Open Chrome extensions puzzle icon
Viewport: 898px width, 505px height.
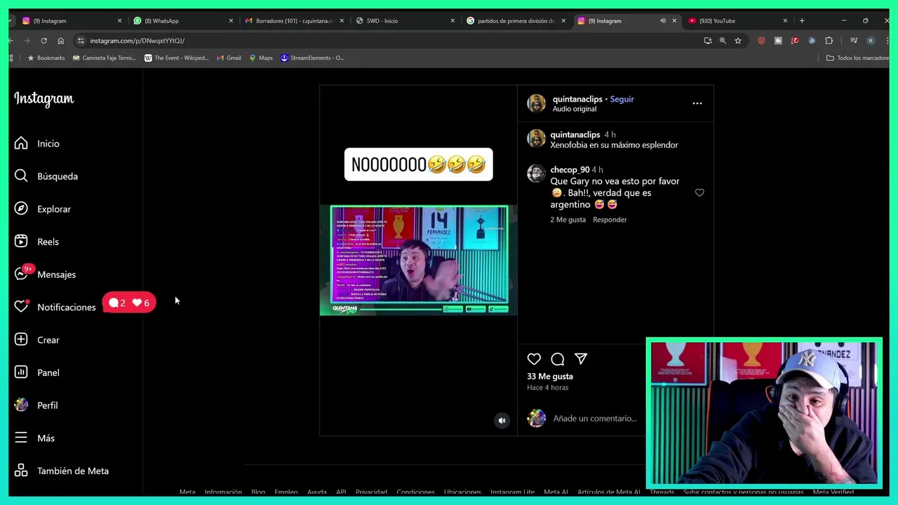pyautogui.click(x=829, y=41)
